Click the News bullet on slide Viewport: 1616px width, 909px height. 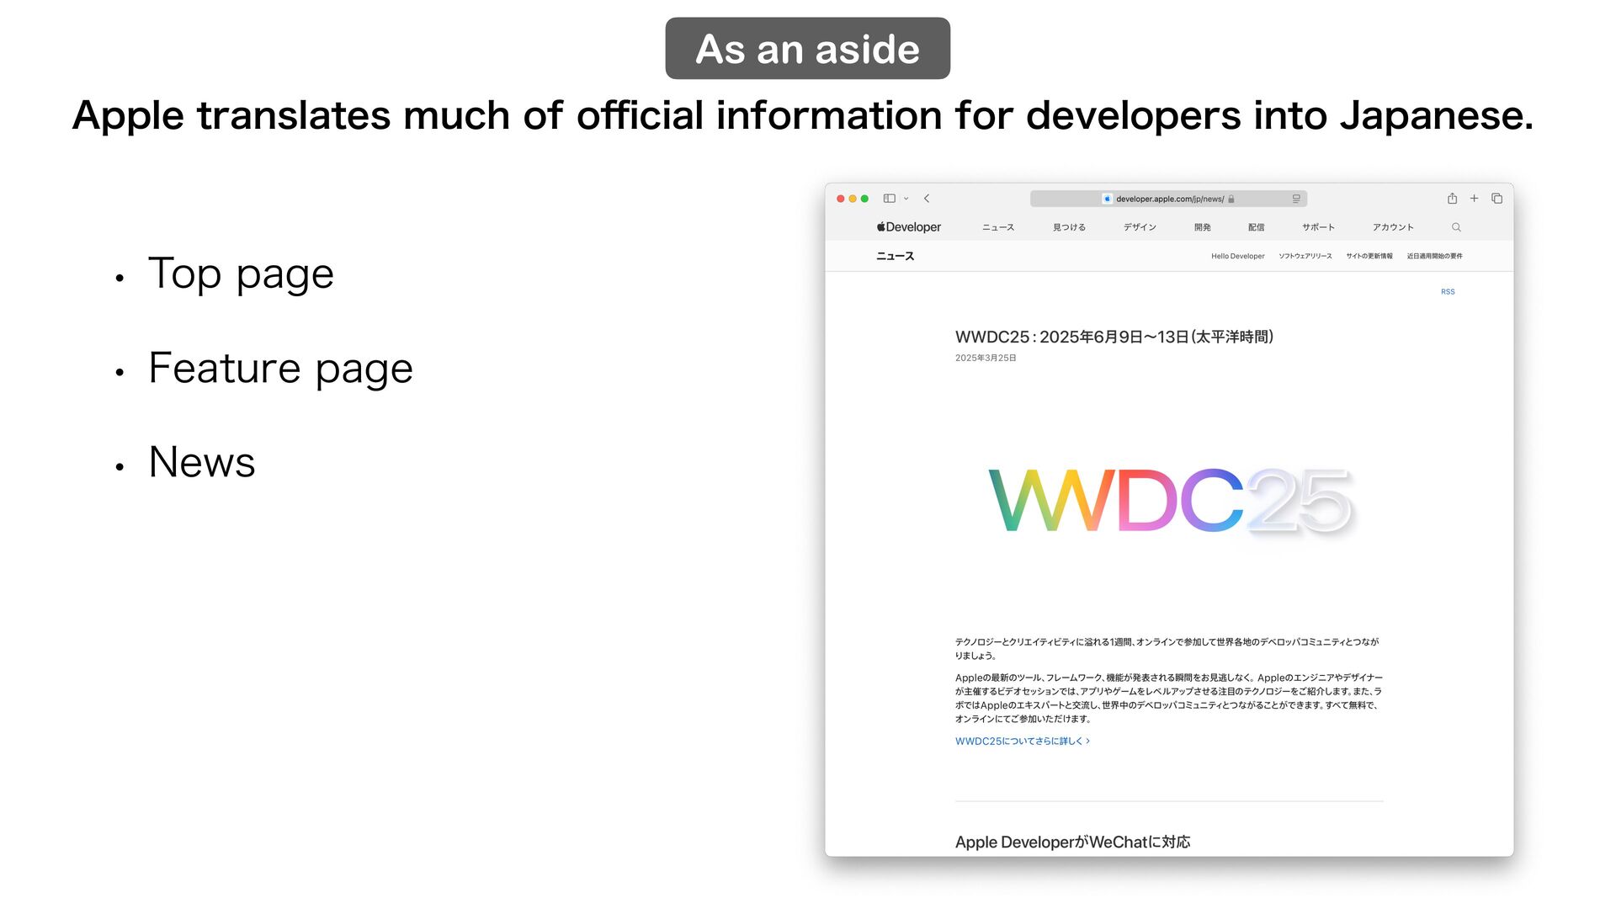(x=201, y=462)
